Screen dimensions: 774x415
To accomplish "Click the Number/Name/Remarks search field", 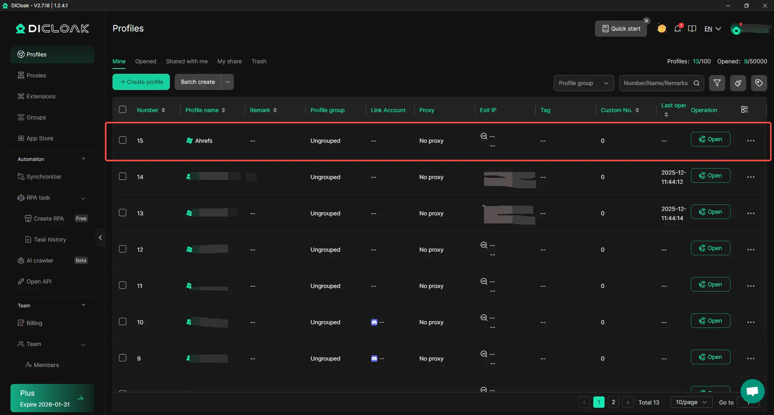I will [655, 83].
